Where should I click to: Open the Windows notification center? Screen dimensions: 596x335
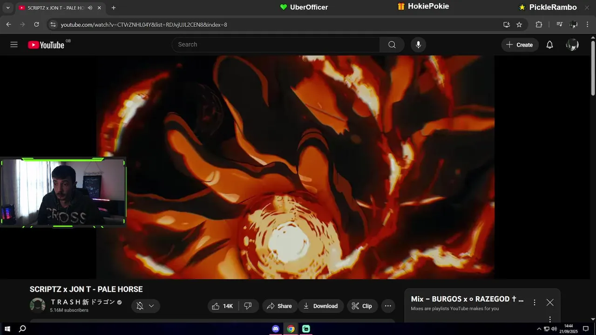point(586,329)
